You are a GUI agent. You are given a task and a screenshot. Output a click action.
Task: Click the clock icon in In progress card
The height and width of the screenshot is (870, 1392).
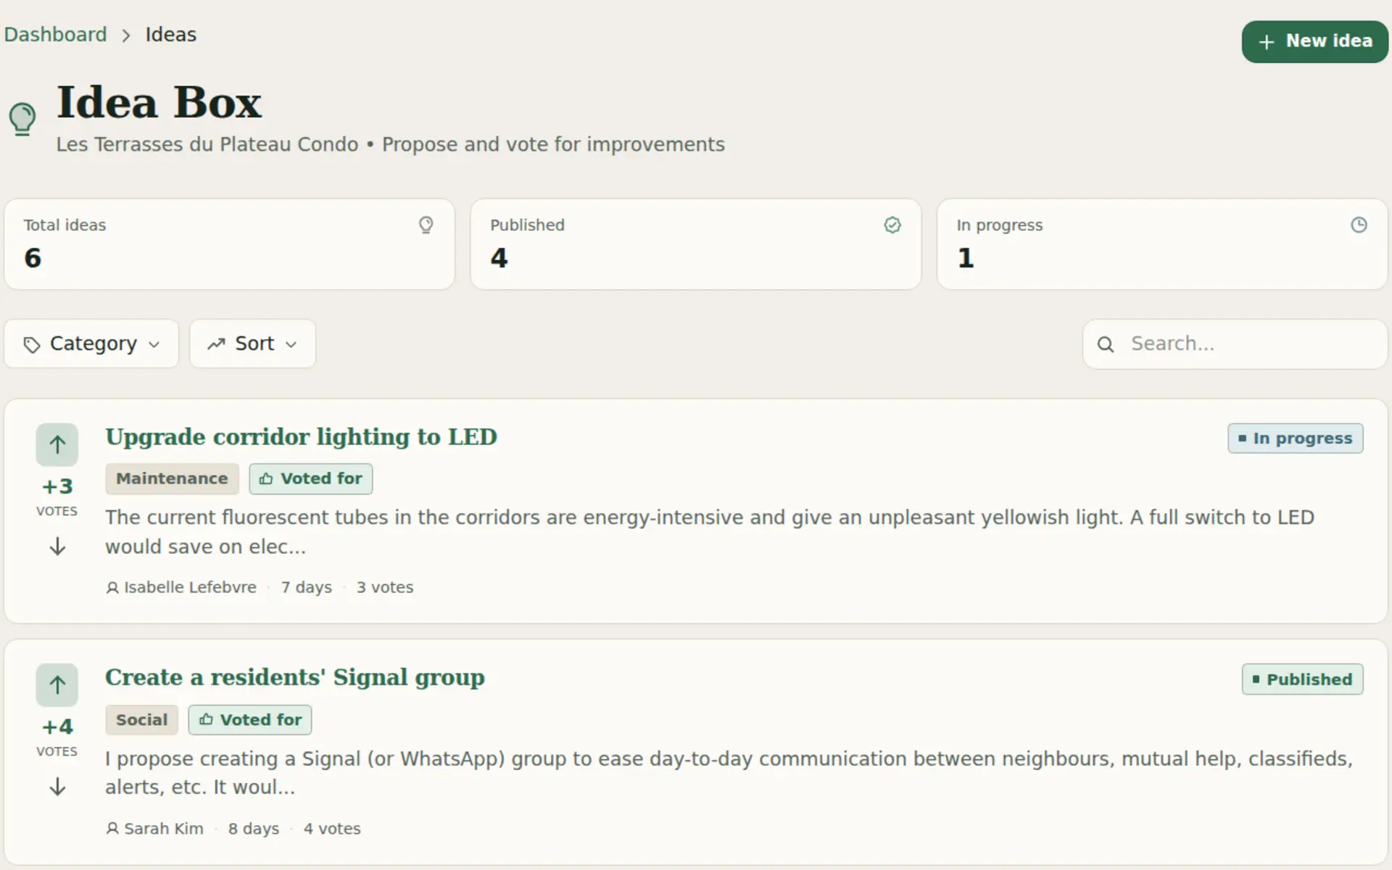pyautogui.click(x=1359, y=225)
